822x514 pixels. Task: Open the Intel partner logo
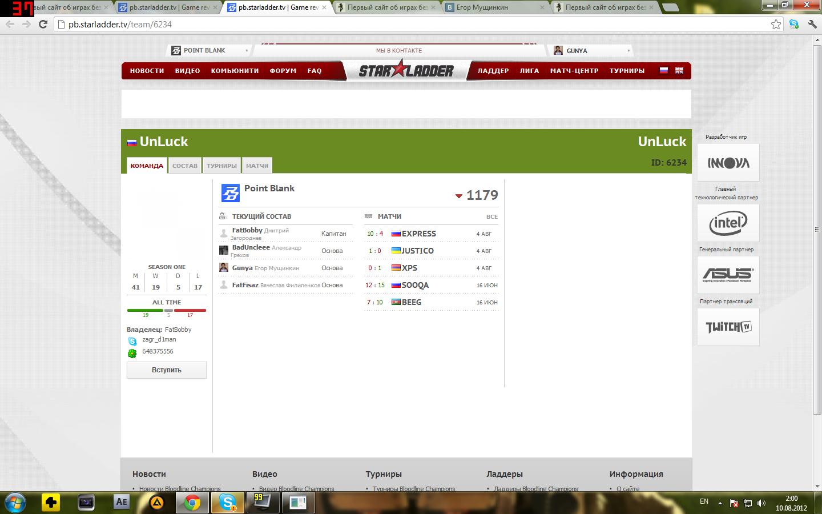(728, 223)
